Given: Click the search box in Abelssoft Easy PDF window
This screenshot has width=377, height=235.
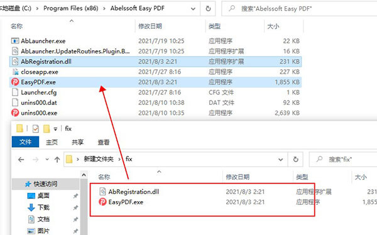Looking at the screenshot, I should point(299,9).
